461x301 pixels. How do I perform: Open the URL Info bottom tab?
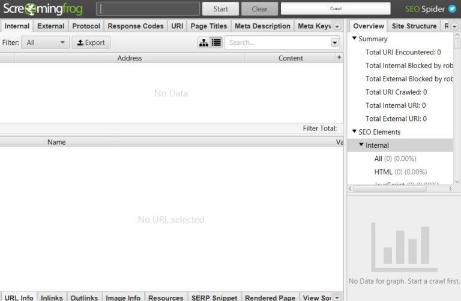tap(19, 297)
